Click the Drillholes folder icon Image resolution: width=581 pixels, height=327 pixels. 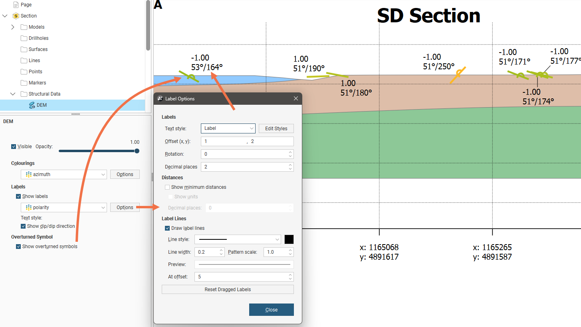[x=24, y=38]
